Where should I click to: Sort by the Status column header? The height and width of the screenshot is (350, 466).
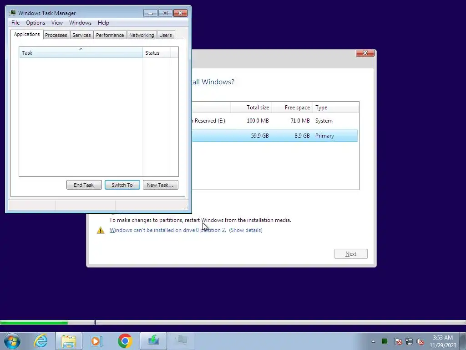coord(157,53)
